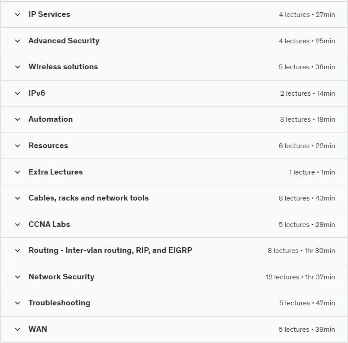Expand the Advanced Security chevron arrow
348x343 pixels.
coord(18,41)
